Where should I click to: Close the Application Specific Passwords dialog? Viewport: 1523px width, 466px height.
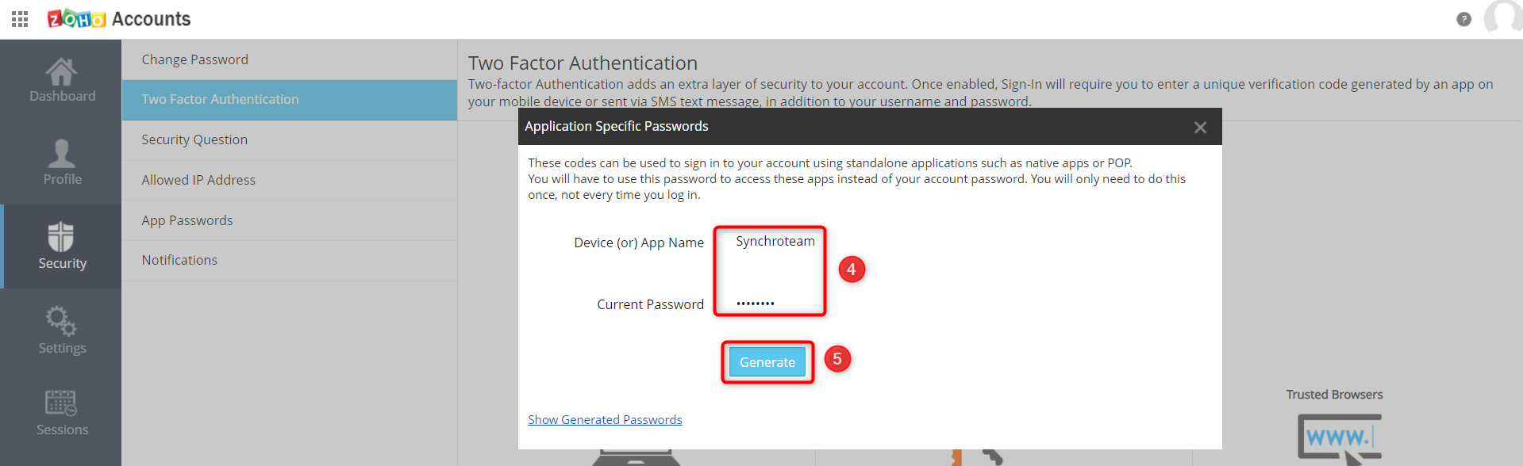coord(1200,127)
